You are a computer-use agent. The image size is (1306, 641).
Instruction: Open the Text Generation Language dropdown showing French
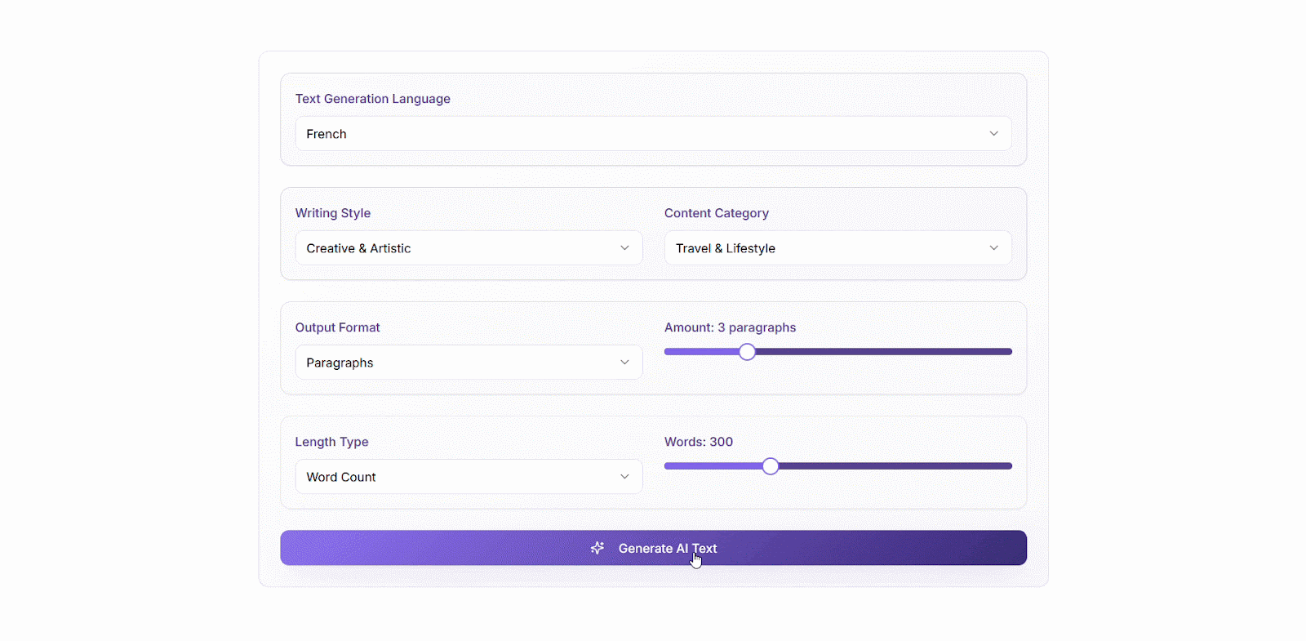653,134
